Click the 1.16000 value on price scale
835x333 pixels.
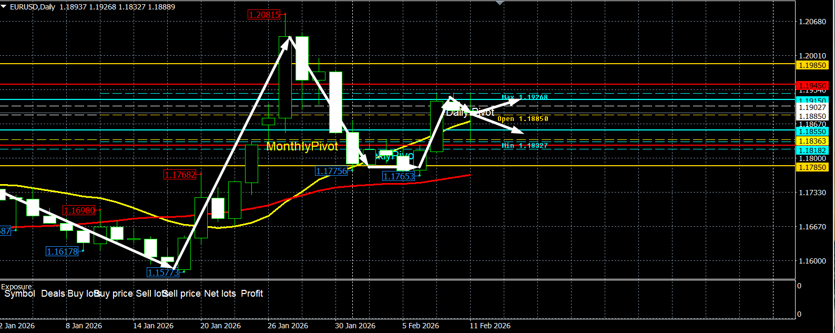(x=813, y=261)
